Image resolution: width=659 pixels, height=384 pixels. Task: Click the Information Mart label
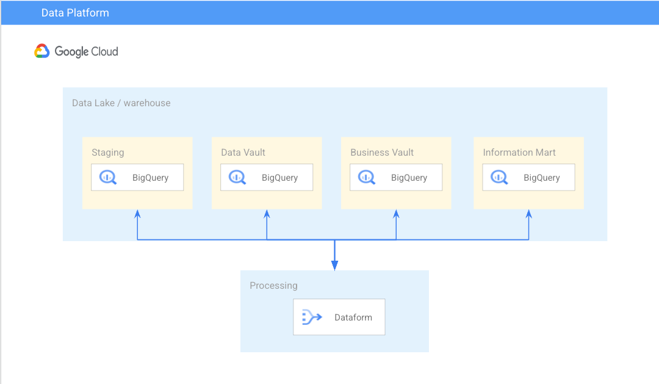(x=519, y=152)
